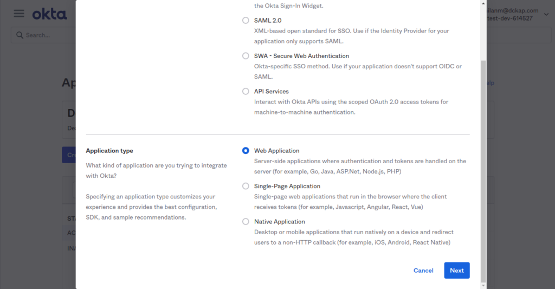Select the Web Application radio button

tap(246, 151)
